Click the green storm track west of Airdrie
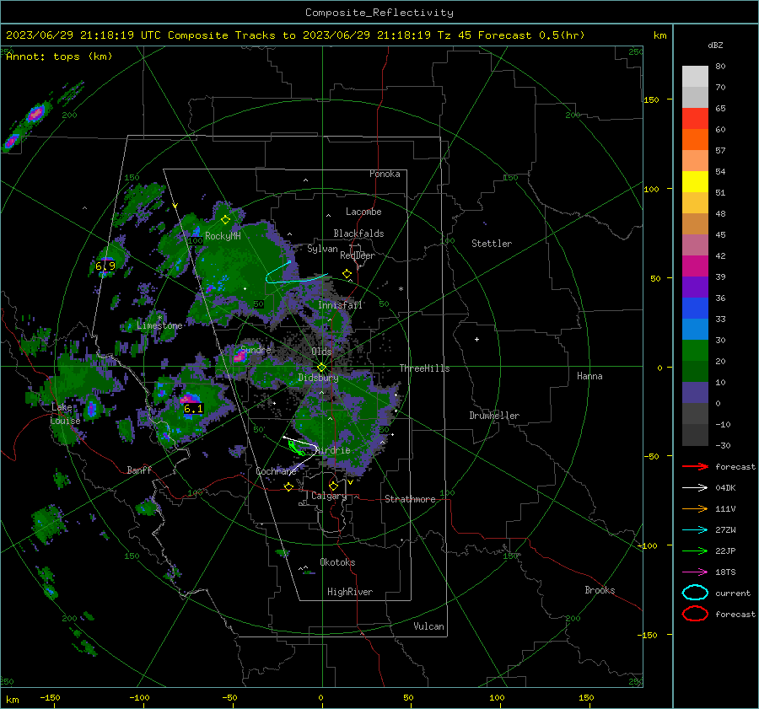The width and height of the screenshot is (759, 709). tap(296, 448)
